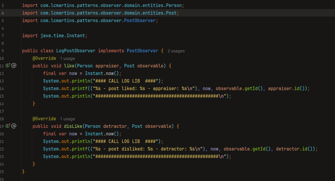
Task: Click 'Person' in the line 3 import
Action: click(x=174, y=5)
